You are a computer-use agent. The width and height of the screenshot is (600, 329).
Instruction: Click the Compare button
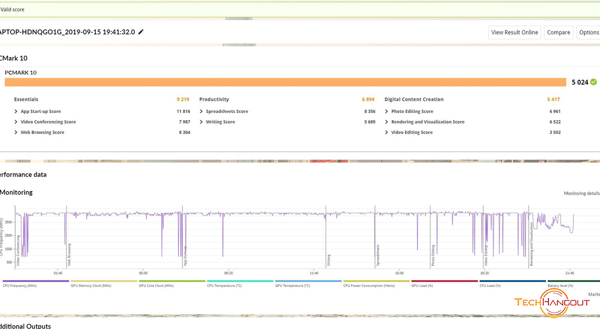559,32
